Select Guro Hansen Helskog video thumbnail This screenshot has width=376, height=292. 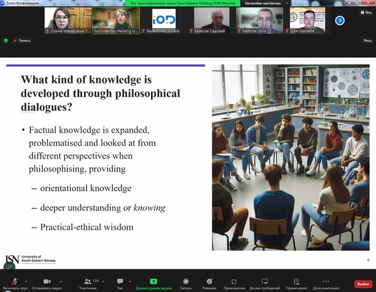116,20
